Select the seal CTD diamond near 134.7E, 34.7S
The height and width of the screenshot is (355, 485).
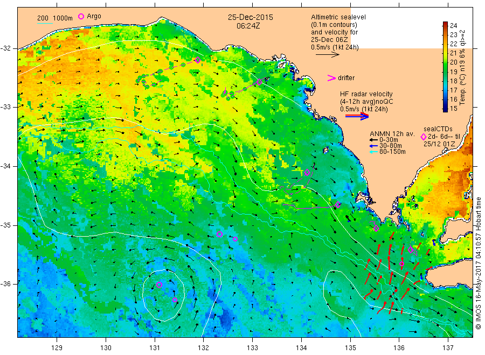point(338,204)
